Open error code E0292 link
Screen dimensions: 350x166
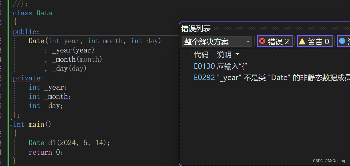[x=204, y=78]
